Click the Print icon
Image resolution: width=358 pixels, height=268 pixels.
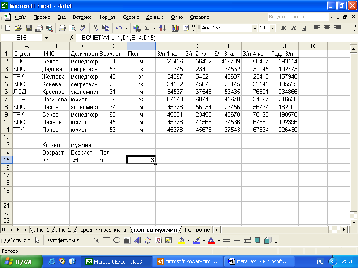point(62,28)
